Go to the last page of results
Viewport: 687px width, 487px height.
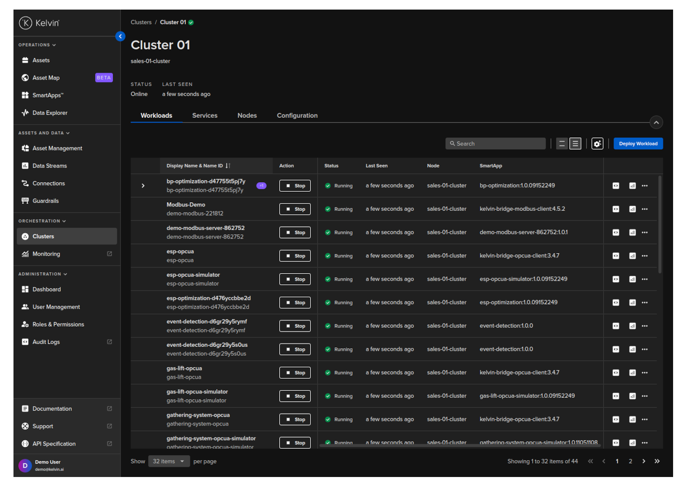(x=657, y=461)
